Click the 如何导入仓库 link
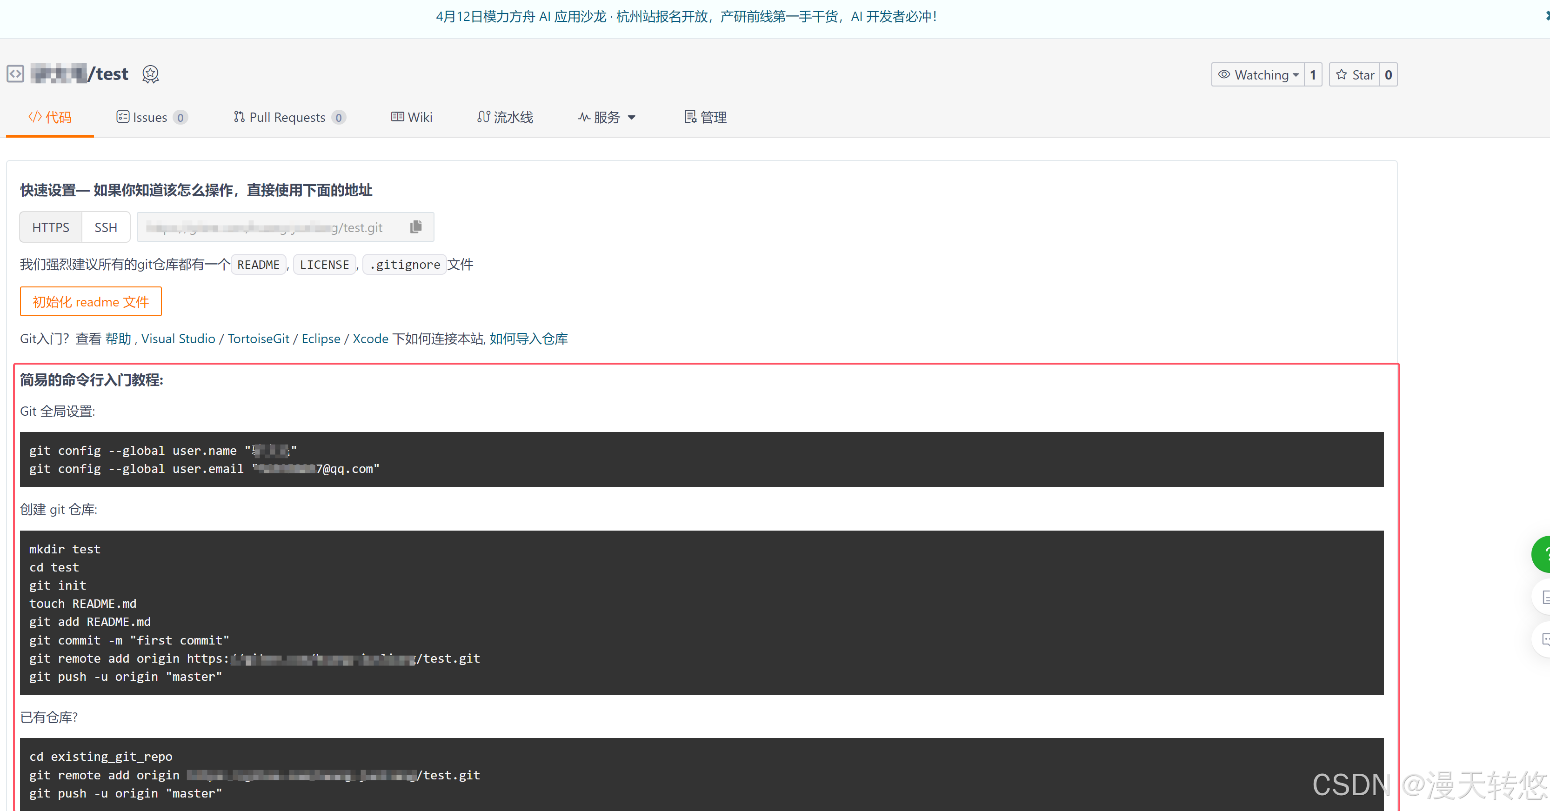Image resolution: width=1550 pixels, height=811 pixels. [x=528, y=339]
